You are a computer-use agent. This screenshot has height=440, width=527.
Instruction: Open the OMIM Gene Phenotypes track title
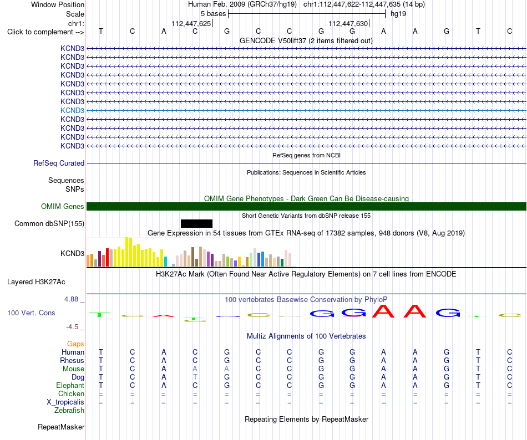click(x=306, y=199)
